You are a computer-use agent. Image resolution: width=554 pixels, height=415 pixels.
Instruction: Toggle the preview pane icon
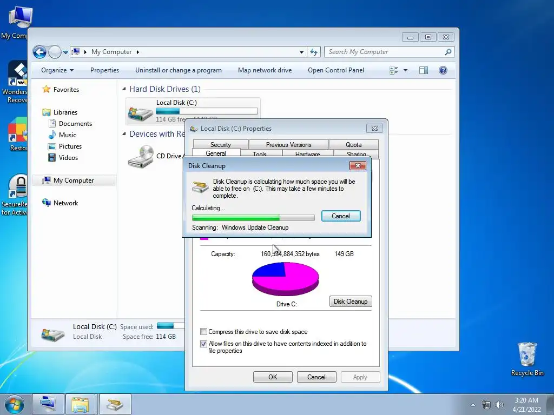tap(424, 70)
